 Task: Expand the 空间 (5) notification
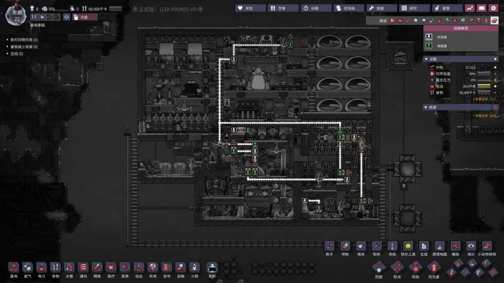[x=17, y=54]
